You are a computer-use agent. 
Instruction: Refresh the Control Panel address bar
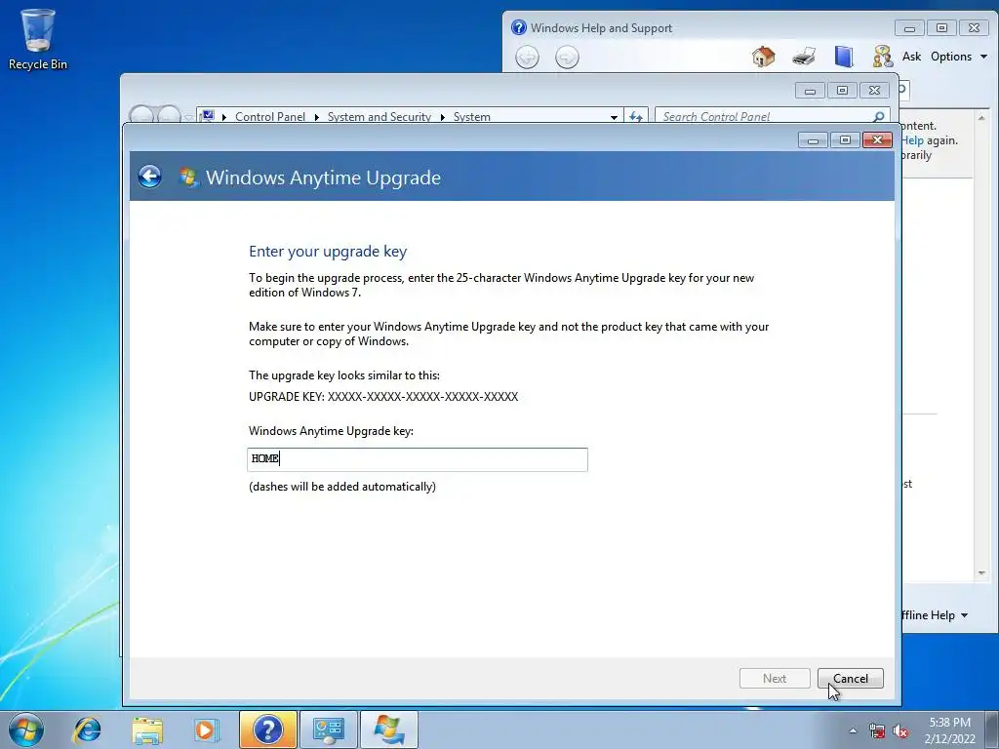tap(636, 117)
